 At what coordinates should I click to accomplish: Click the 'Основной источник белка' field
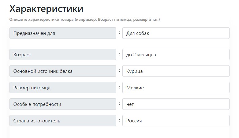(x=63, y=71)
